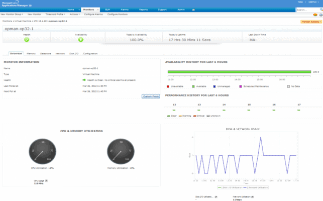Click the Disk I/O Utilization chart legend
This screenshot has width=323, height=201.
[x=230, y=187]
